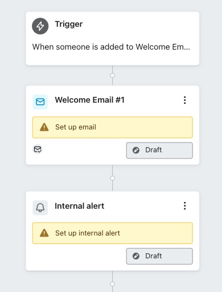Viewport: 222px width, 292px height.
Task: Click the warning triangle in Set up email
Action: (x=44, y=127)
